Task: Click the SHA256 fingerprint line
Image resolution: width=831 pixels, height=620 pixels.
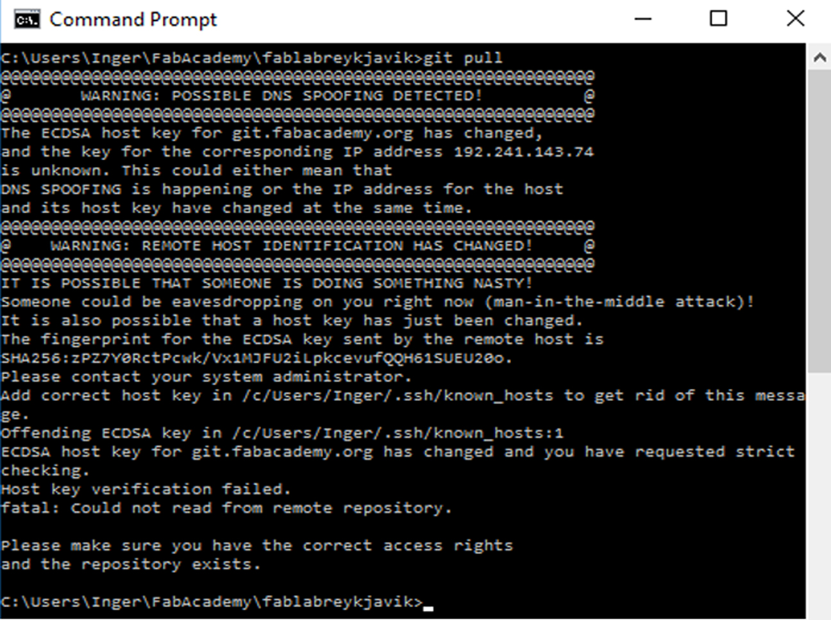Action: coord(256,358)
